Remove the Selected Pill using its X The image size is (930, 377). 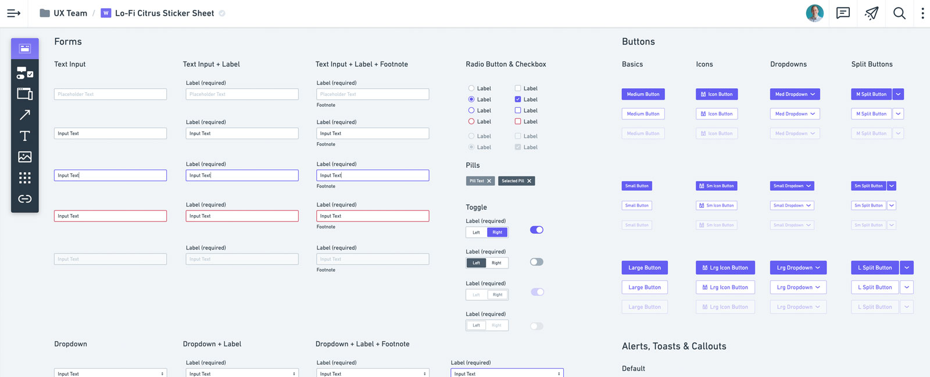(x=529, y=181)
